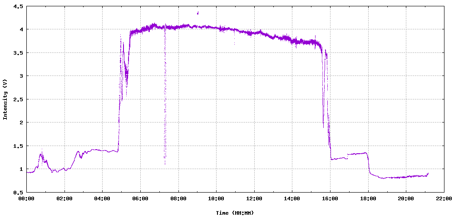This screenshot has height=217, width=454.
Task: Click the '2.5' y-axis tick label
Action: click(18, 99)
